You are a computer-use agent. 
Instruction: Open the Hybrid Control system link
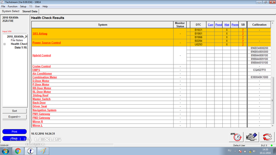click(41, 55)
